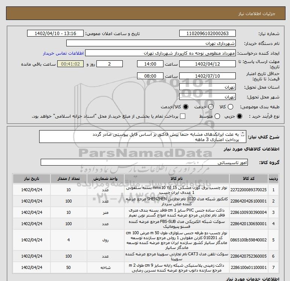Click the متر unit cell in row 3

(105, 213)
